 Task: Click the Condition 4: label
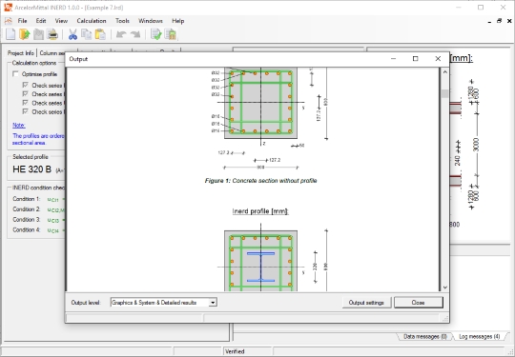pos(27,229)
